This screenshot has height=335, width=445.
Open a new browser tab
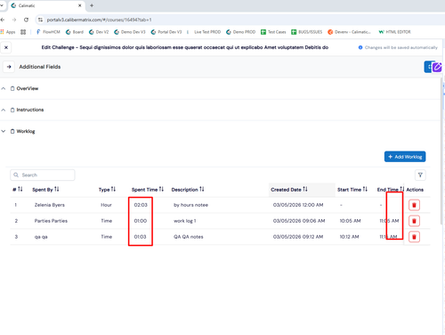click(x=92, y=5)
